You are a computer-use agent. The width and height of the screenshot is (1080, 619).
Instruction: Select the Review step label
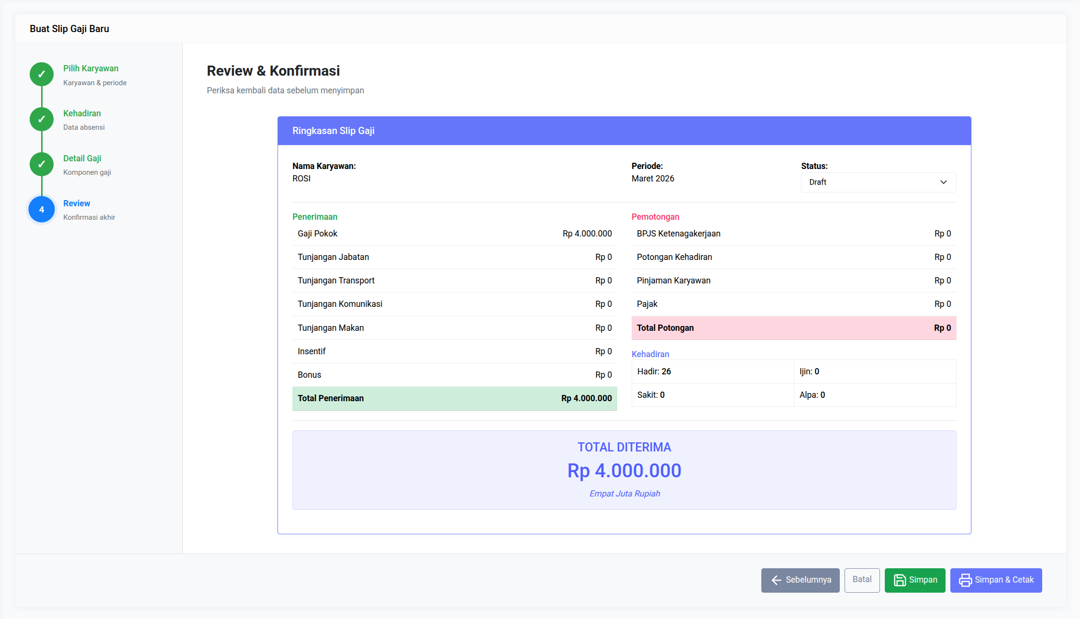pos(77,203)
